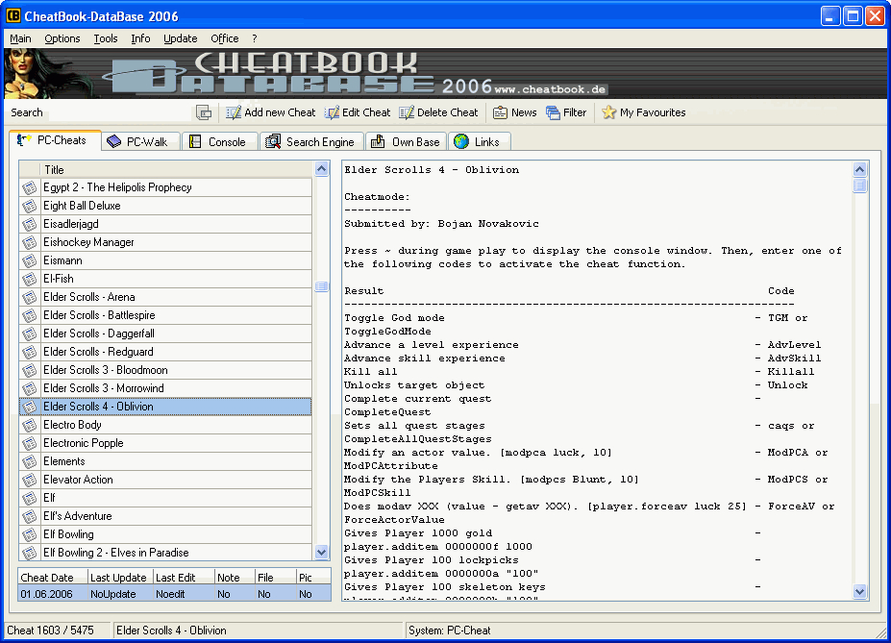Click the row icon beside Elder Scrolls - Daggerfall
Screen dimensions: 891x643
[x=30, y=334]
